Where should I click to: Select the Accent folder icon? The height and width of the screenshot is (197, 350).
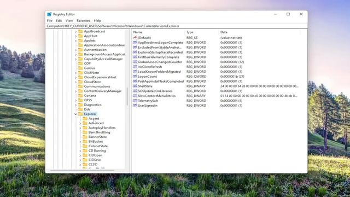click(85, 119)
